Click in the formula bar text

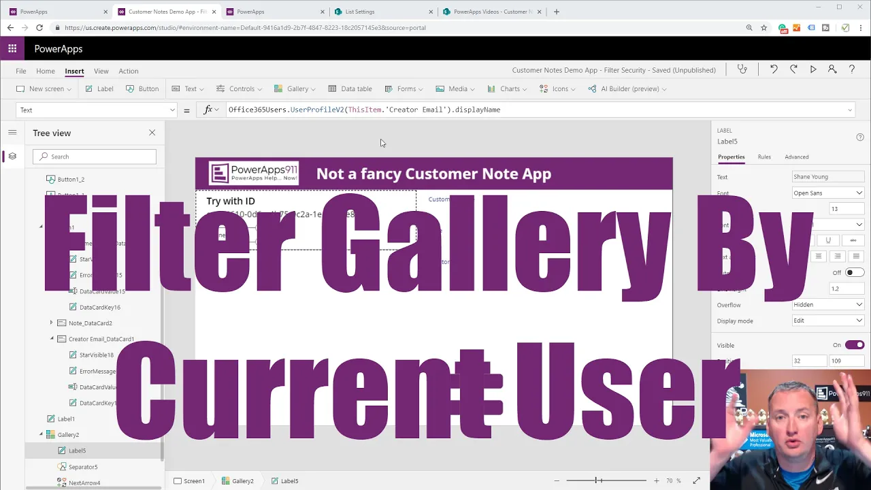pyautogui.click(x=364, y=110)
